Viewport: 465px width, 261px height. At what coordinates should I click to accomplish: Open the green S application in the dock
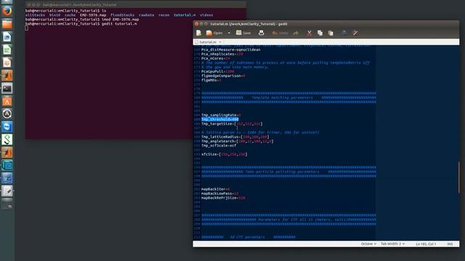(7, 140)
